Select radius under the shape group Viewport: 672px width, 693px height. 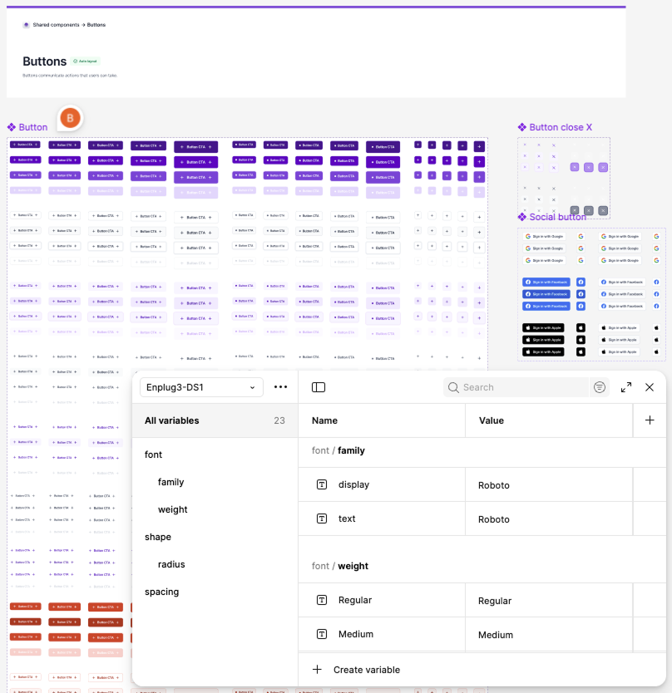[x=171, y=564]
